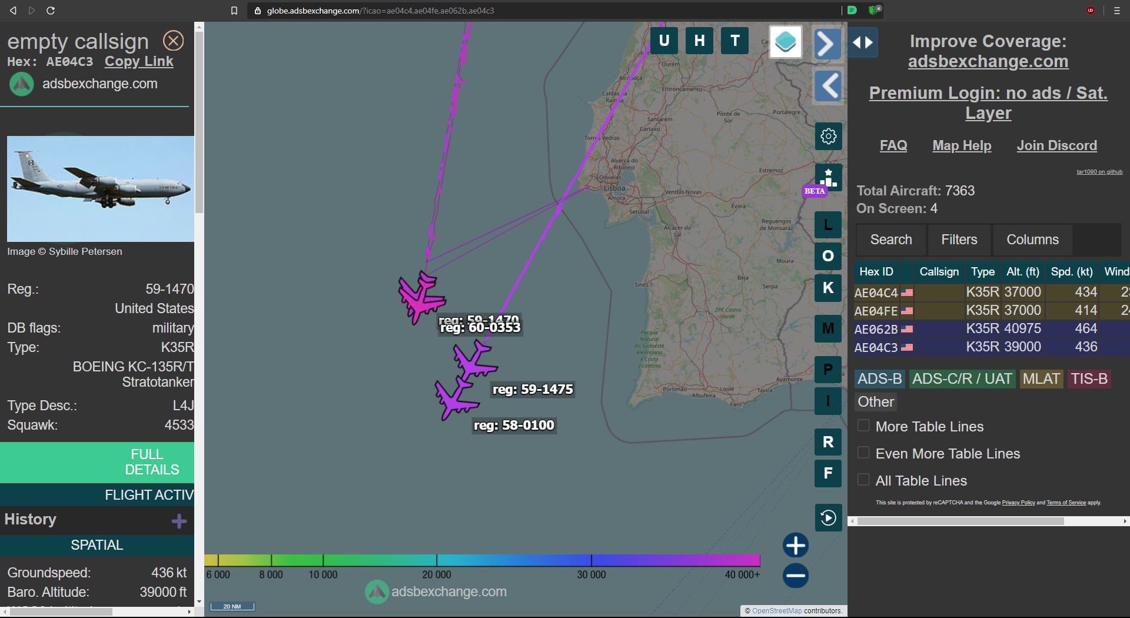The width and height of the screenshot is (1130, 618).
Task: Click the FLIGHT ACTIVITY button
Action: pos(97,495)
